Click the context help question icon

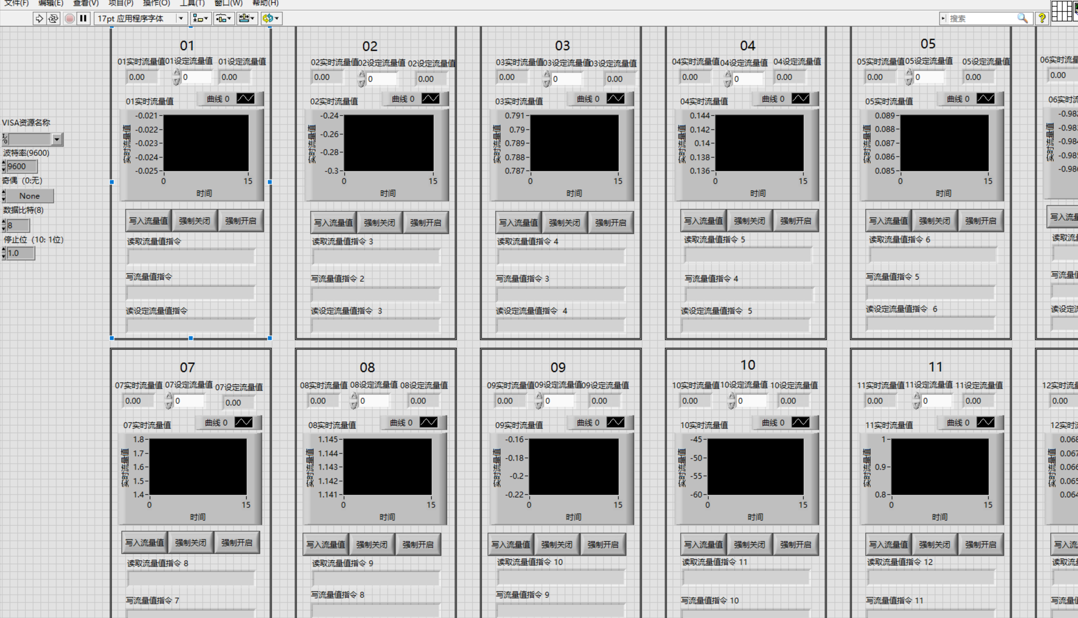(1042, 18)
